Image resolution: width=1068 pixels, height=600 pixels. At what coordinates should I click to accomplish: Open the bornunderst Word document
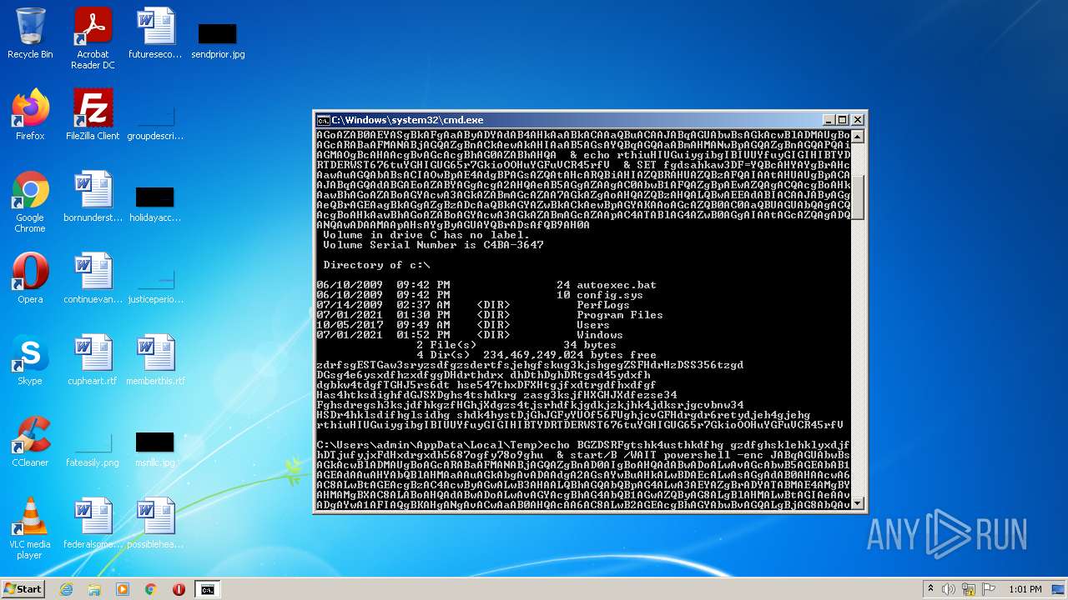(93, 197)
